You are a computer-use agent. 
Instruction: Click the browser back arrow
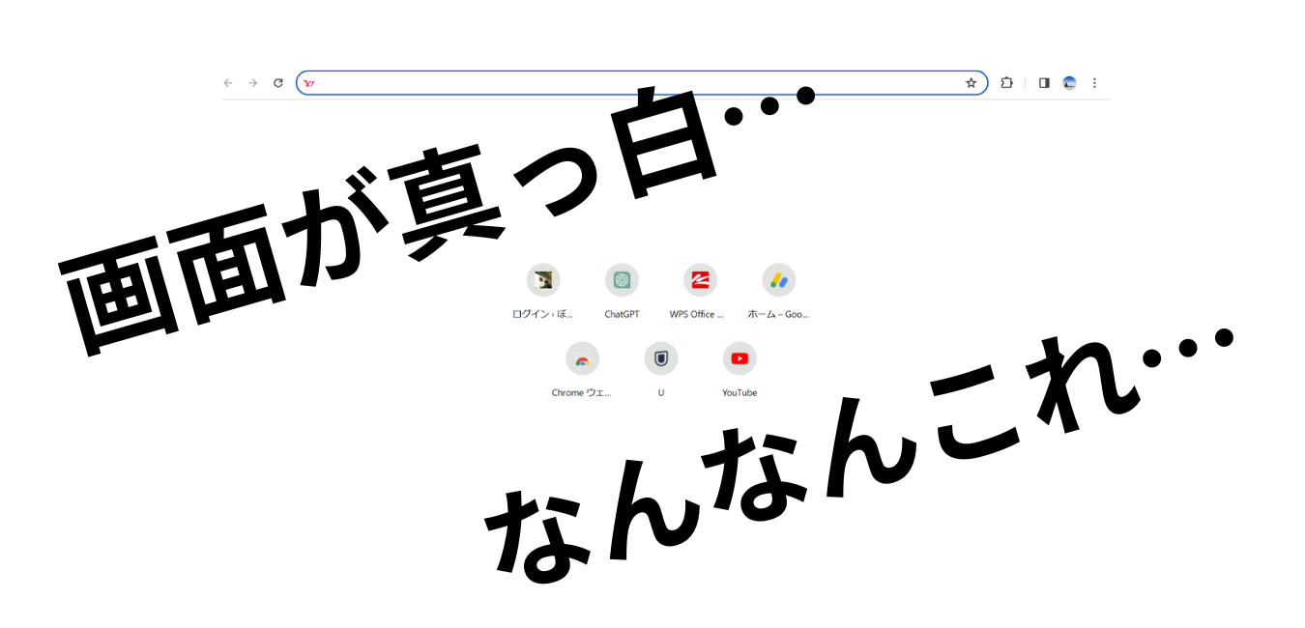point(228,83)
